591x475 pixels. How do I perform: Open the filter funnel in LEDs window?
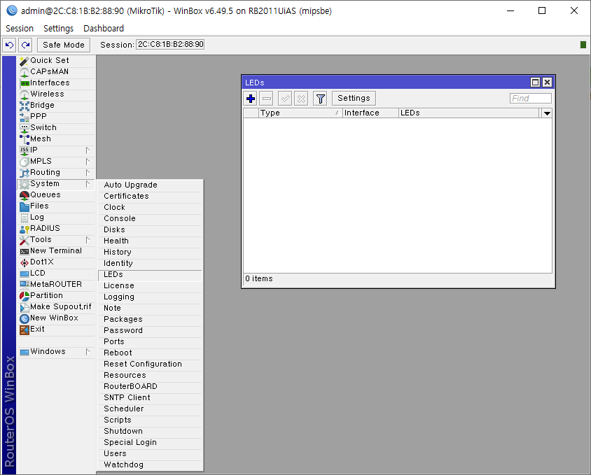[320, 99]
